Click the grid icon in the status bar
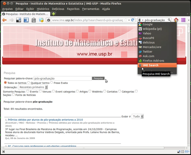This screenshot has height=155, width=191. pyautogui.click(x=183, y=151)
